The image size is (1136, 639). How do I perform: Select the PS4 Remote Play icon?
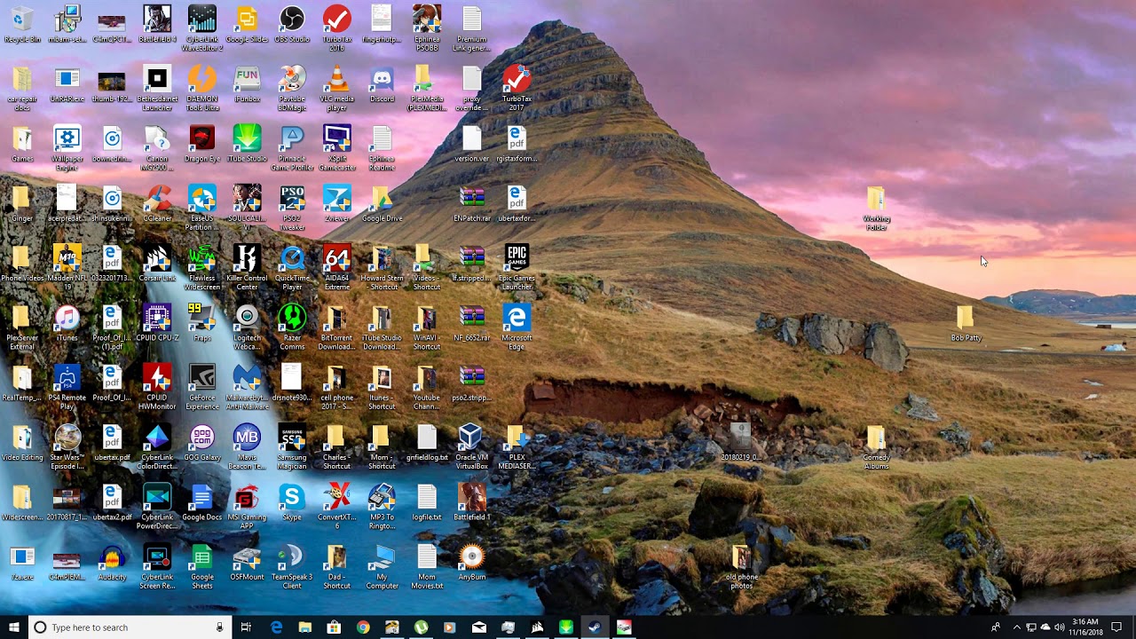pos(67,386)
